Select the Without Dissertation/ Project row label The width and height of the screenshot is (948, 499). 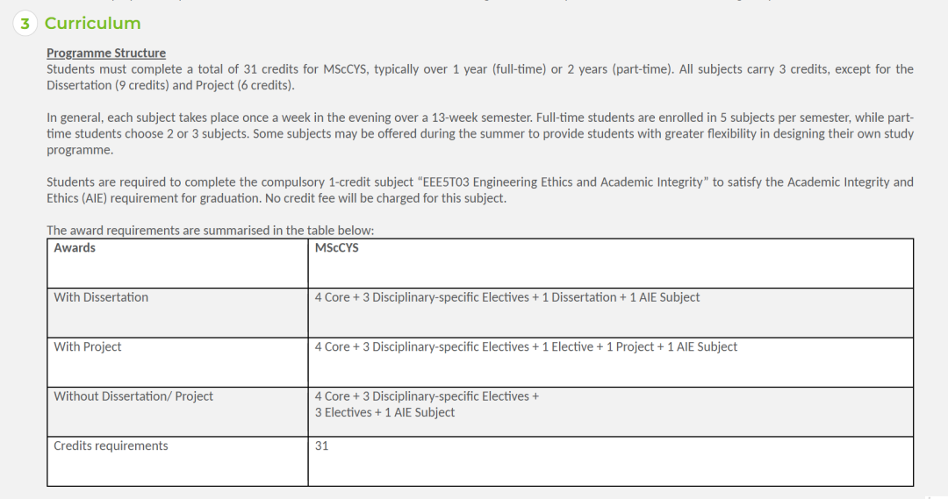133,396
